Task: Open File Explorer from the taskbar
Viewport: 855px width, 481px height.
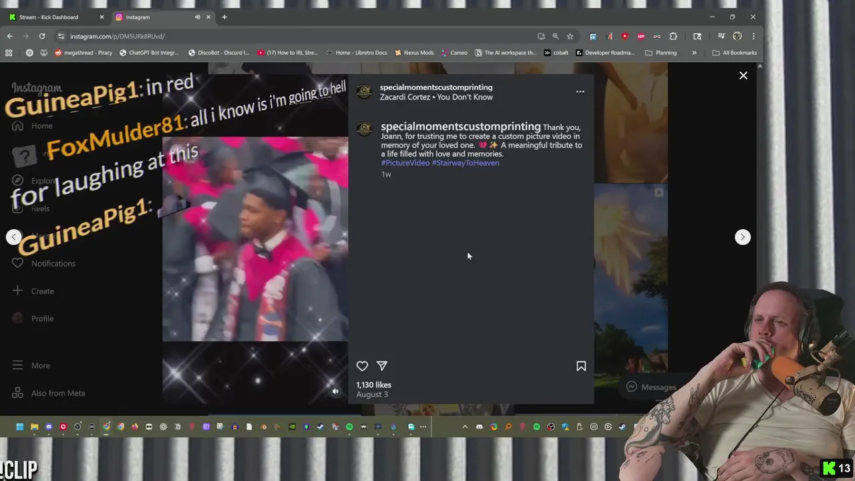Action: [x=35, y=427]
